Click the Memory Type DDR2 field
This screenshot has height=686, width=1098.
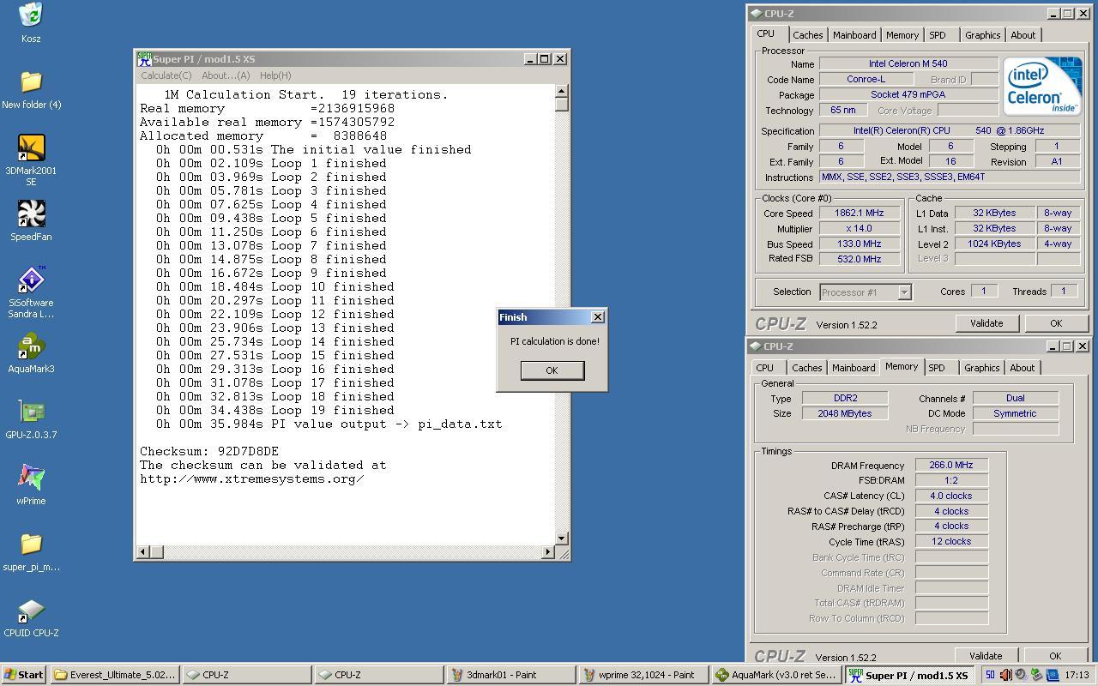coord(844,398)
